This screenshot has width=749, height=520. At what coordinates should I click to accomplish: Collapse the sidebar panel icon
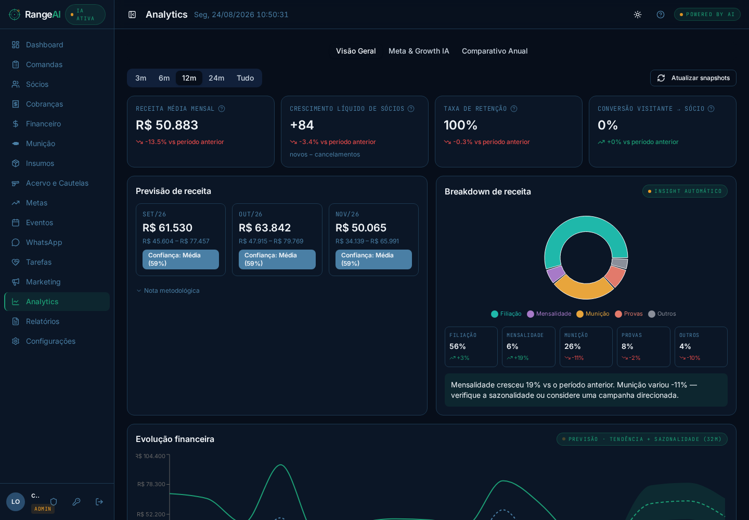[x=132, y=15]
